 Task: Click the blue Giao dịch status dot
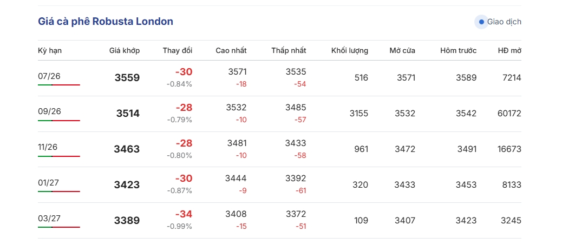tap(481, 22)
